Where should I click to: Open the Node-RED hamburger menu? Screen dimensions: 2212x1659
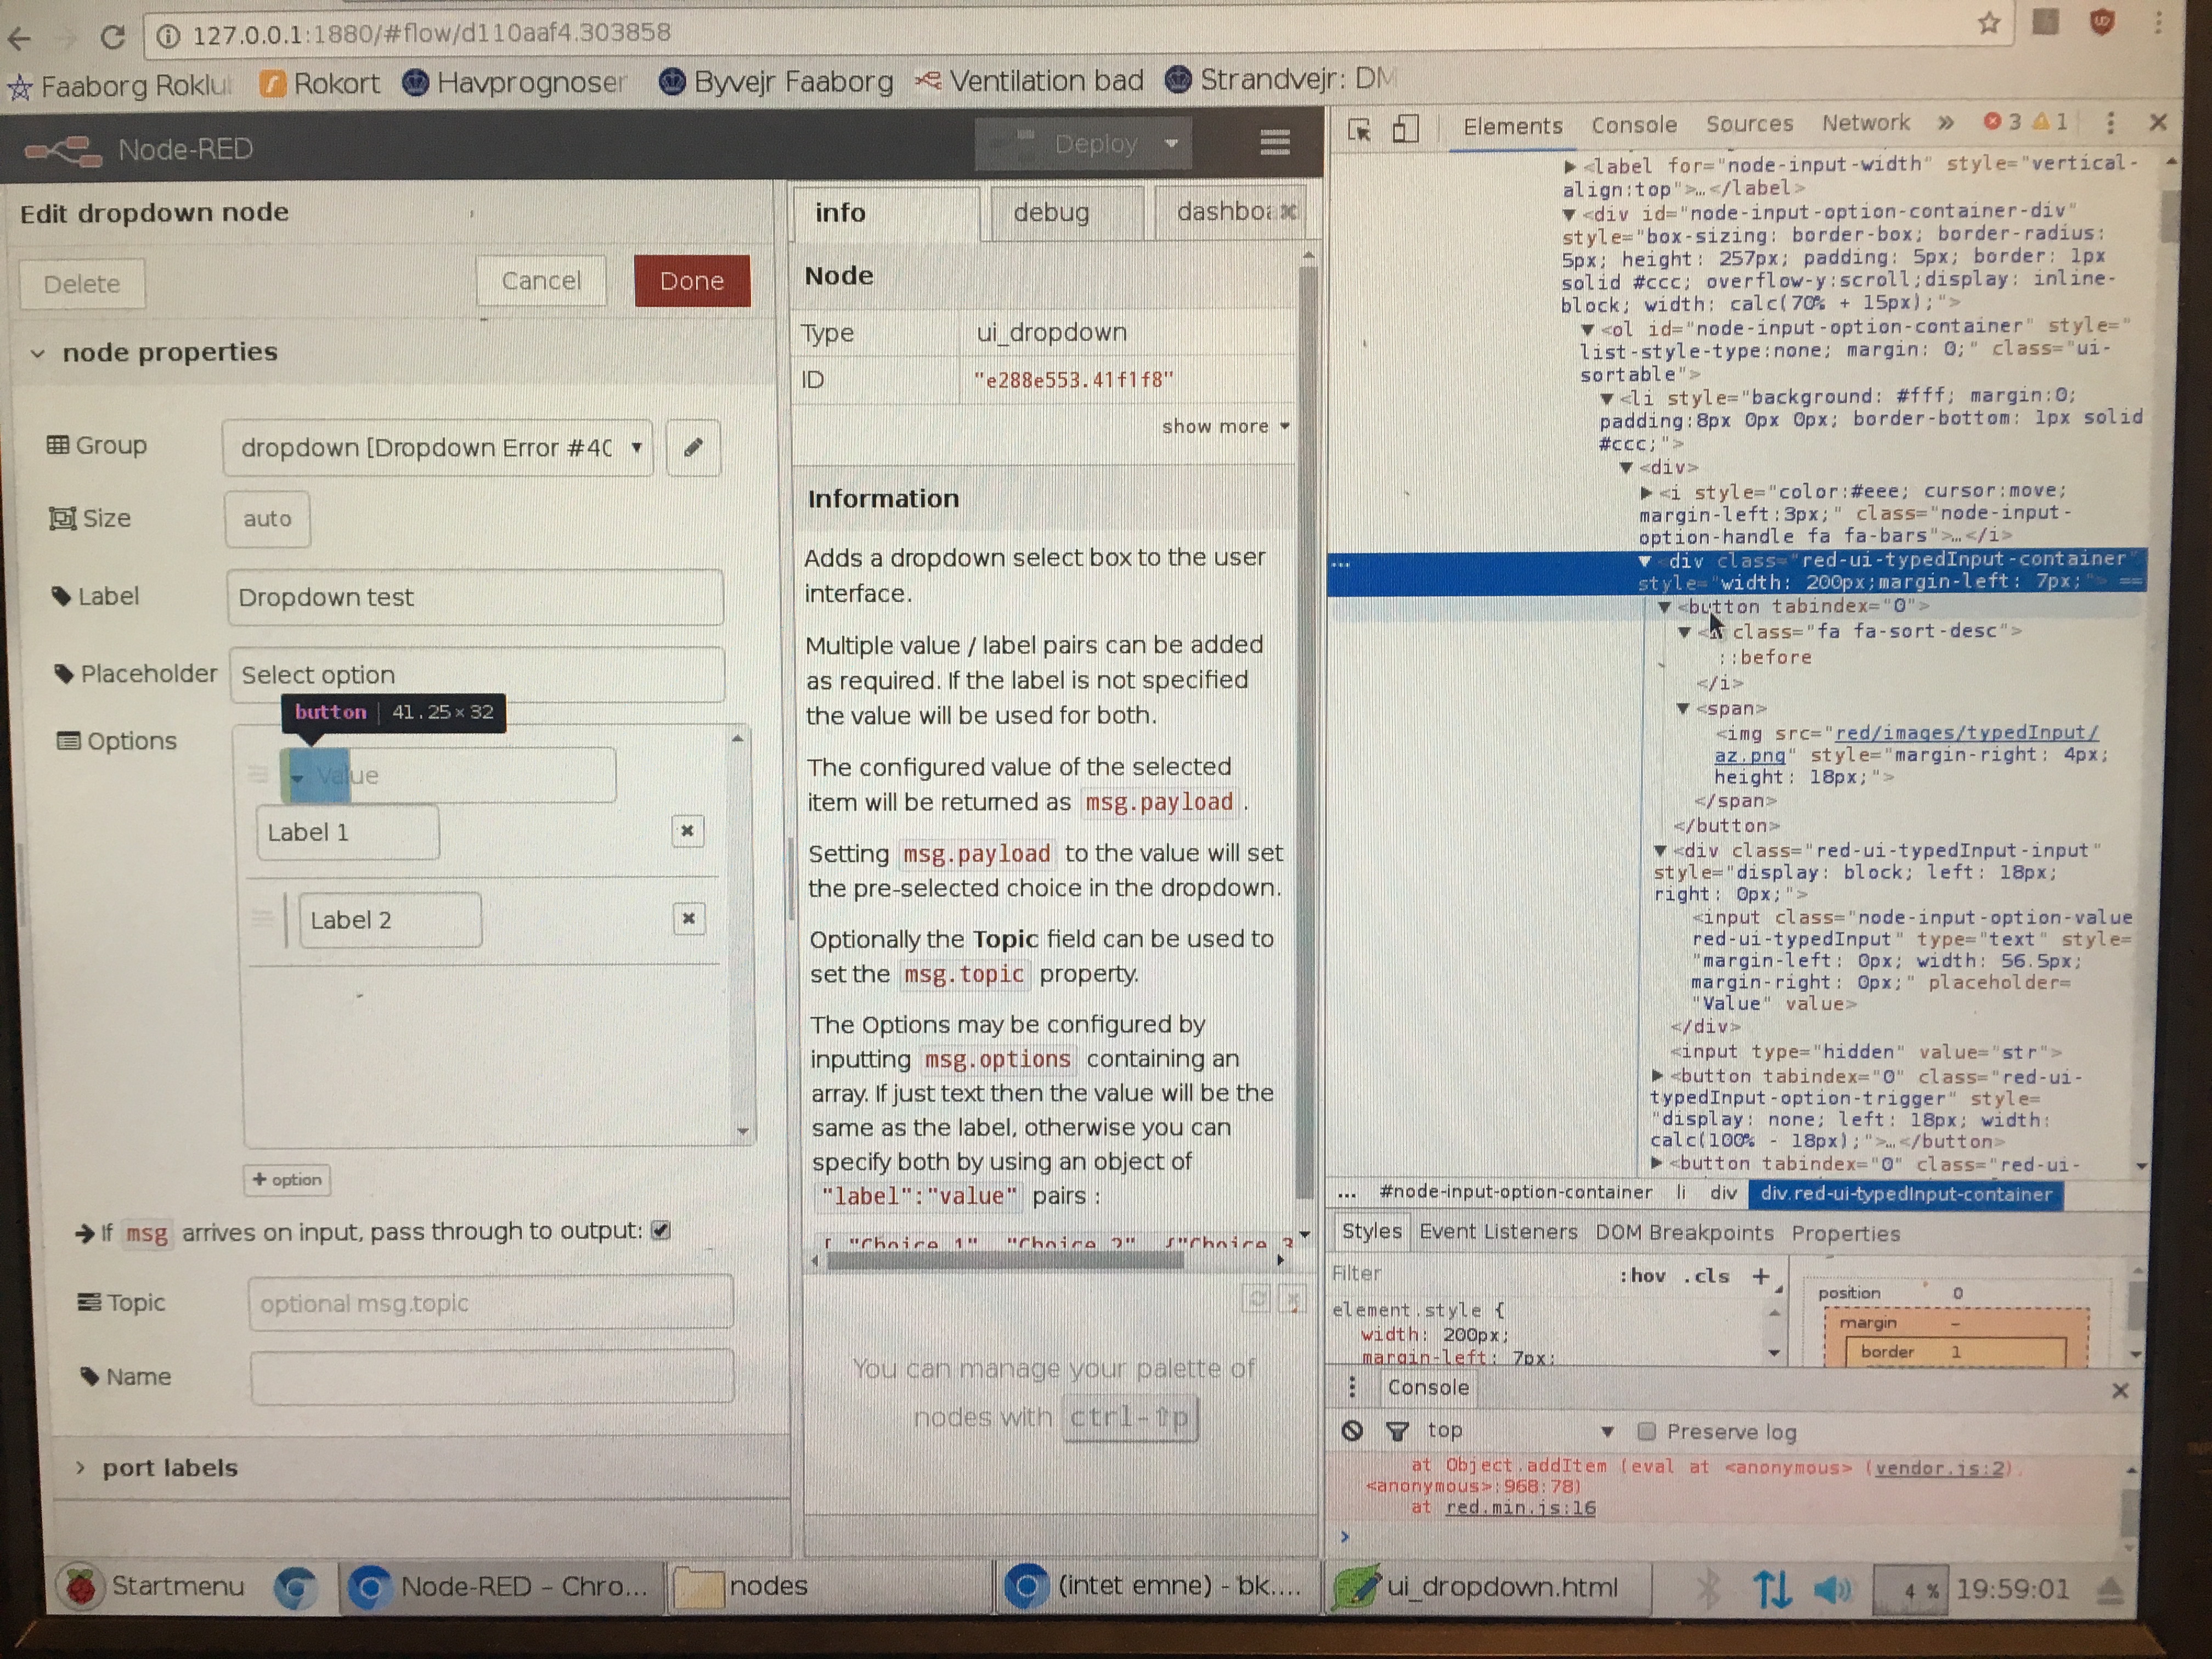(1274, 142)
